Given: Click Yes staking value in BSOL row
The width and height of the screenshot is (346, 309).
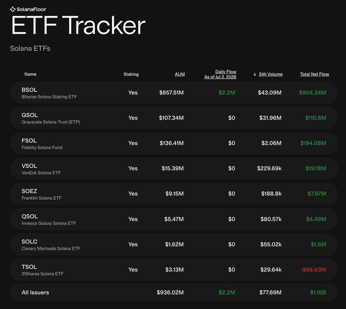Looking at the screenshot, I should tap(133, 92).
